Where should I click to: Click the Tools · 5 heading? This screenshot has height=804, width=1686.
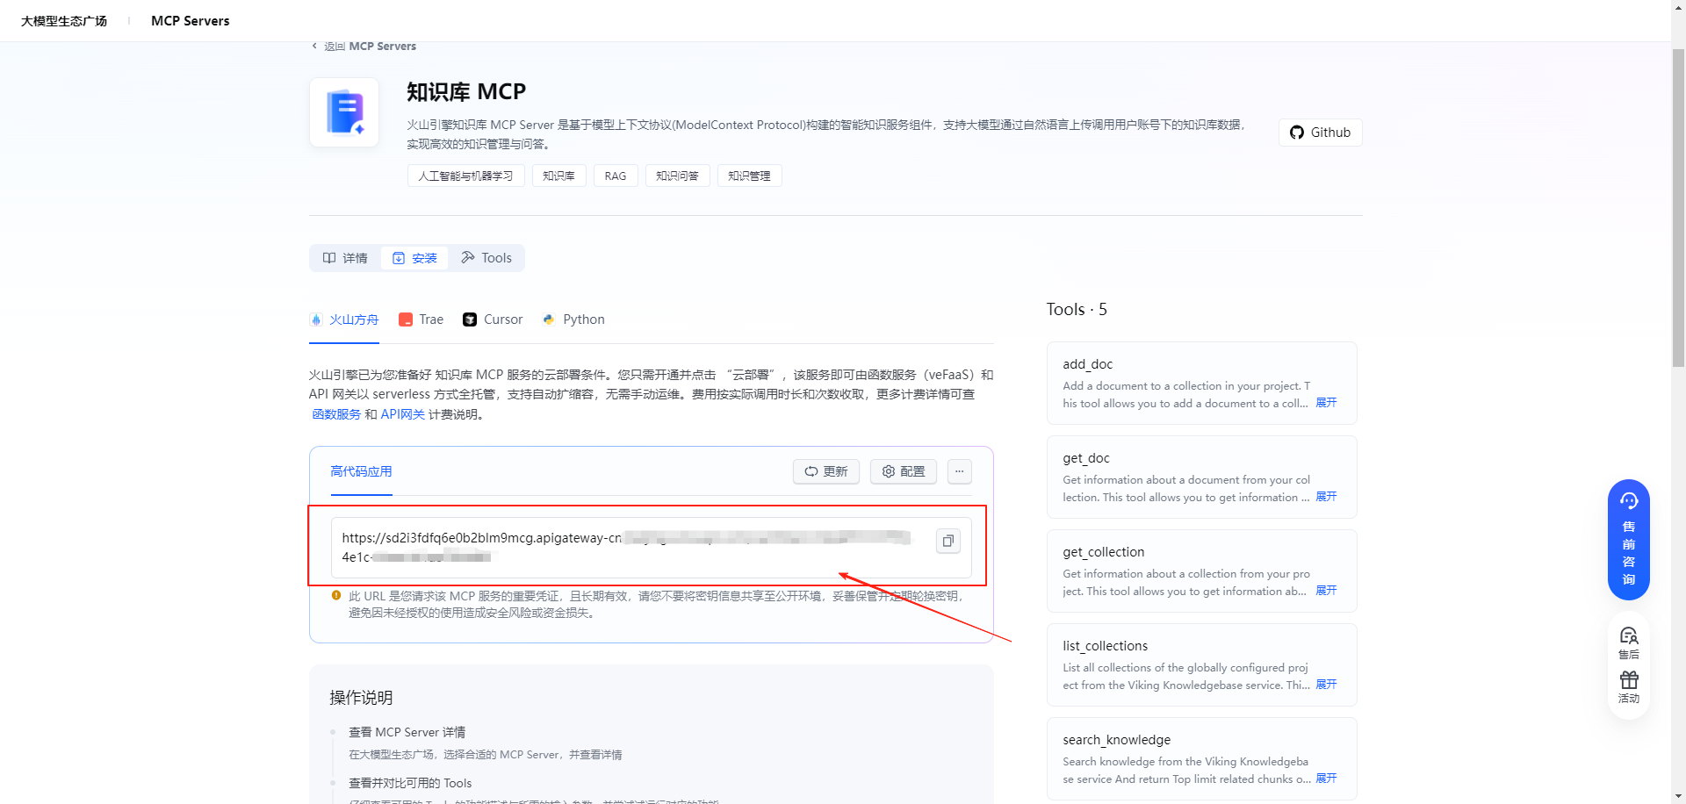click(1077, 310)
